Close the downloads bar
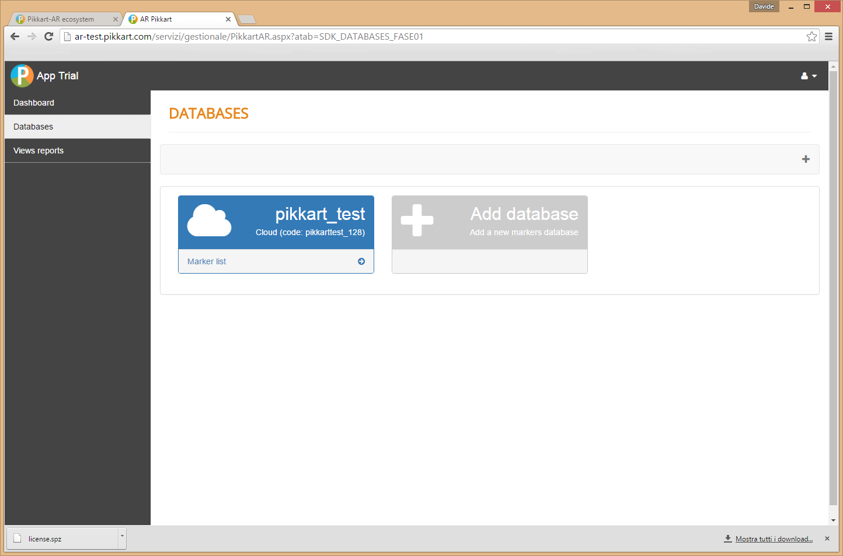Screen dimensions: 843x556 pos(827,538)
